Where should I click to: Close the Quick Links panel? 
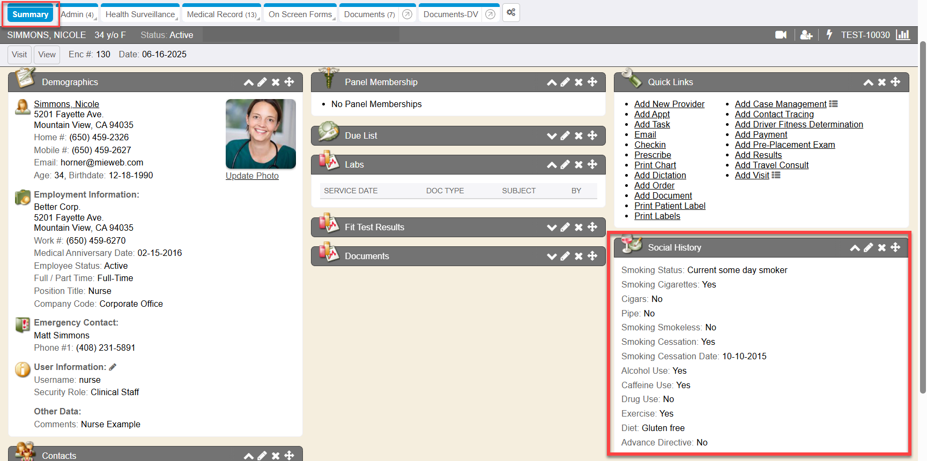[x=881, y=82]
